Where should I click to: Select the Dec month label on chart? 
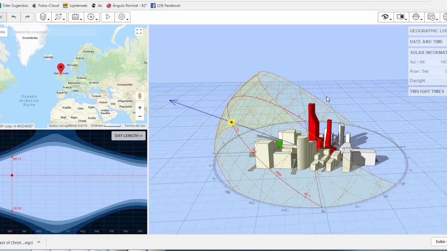[x=140, y=231]
